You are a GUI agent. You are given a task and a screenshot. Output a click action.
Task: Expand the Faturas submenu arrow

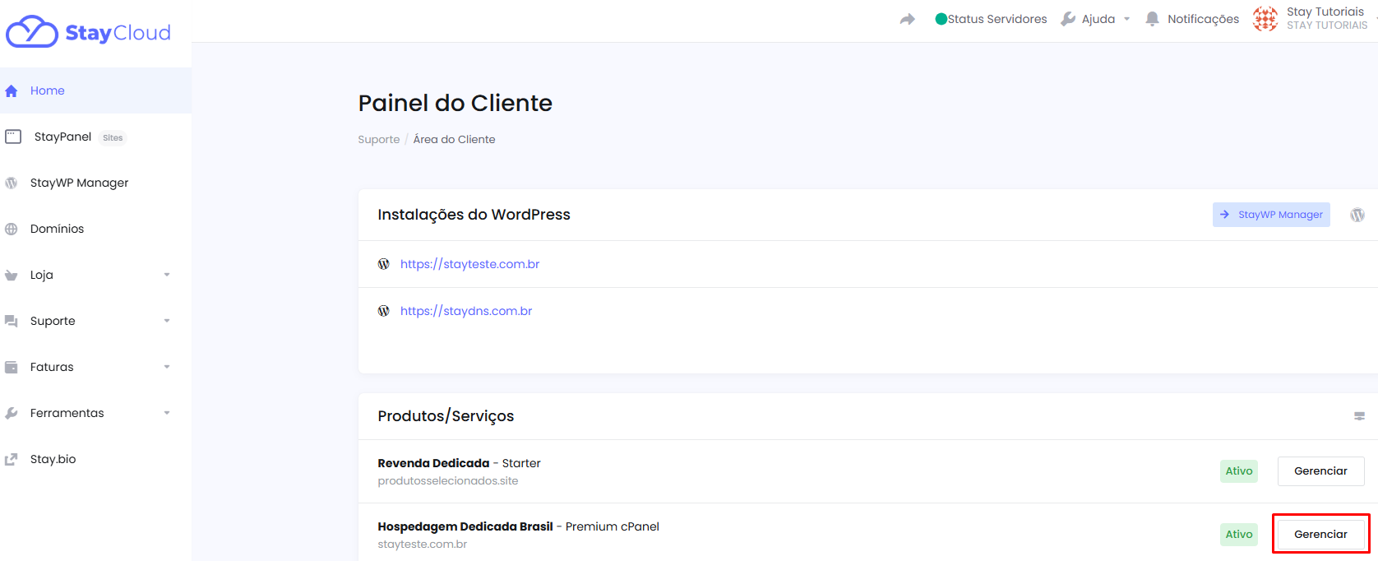pos(167,367)
